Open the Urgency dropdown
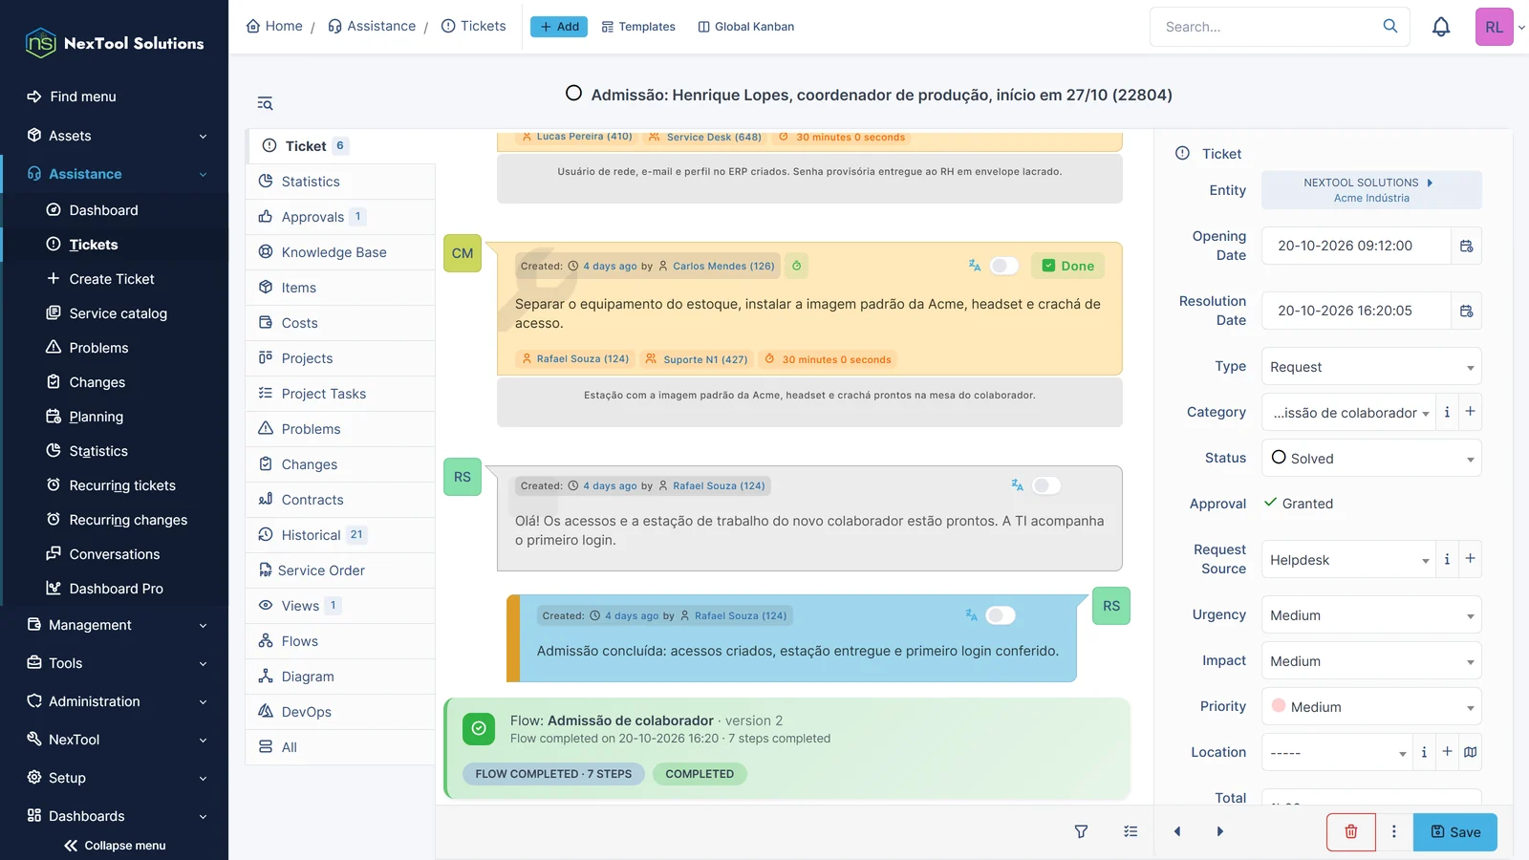 [x=1371, y=615]
